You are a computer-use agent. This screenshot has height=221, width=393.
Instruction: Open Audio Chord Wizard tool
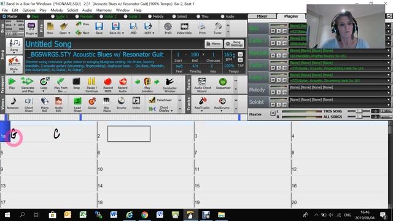click(202, 85)
